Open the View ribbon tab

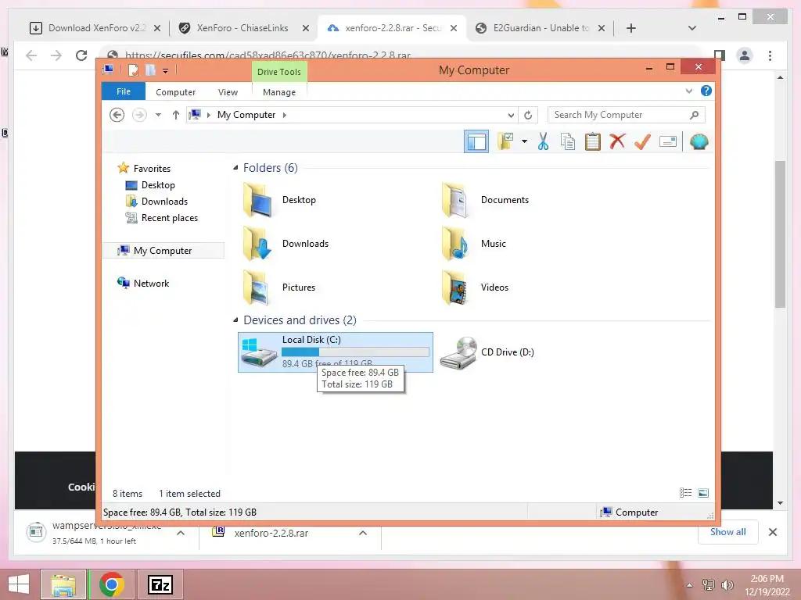[228, 92]
